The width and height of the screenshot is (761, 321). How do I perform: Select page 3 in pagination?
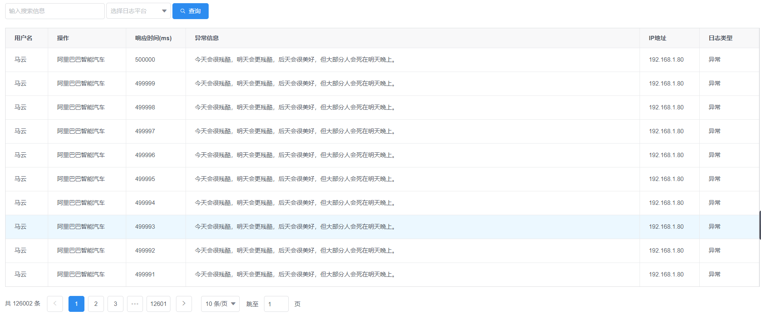tap(115, 304)
